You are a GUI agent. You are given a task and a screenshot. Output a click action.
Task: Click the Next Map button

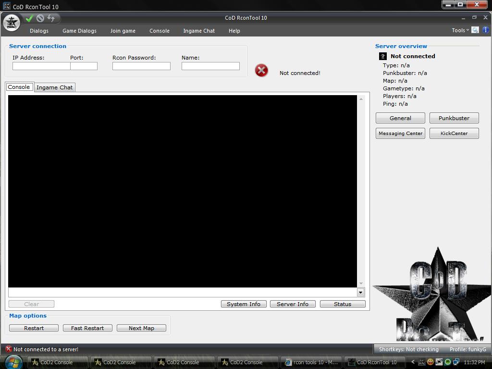point(142,328)
